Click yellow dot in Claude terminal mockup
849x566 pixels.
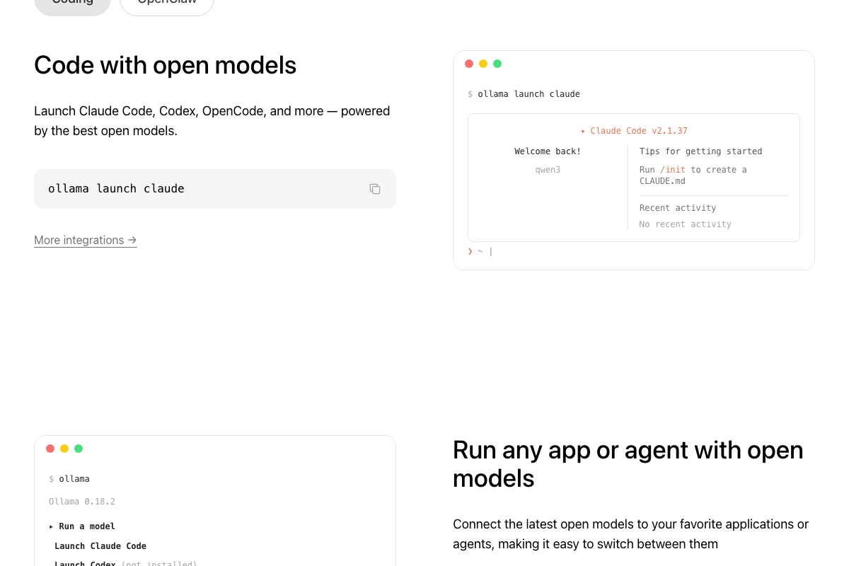pos(483,64)
